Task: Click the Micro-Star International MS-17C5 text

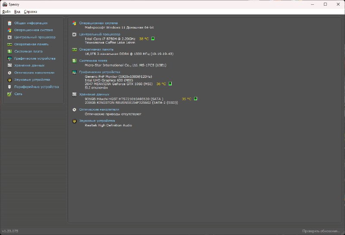Action: coord(125,65)
